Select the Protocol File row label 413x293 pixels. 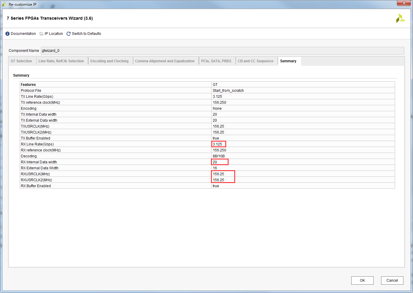pyautogui.click(x=31, y=91)
